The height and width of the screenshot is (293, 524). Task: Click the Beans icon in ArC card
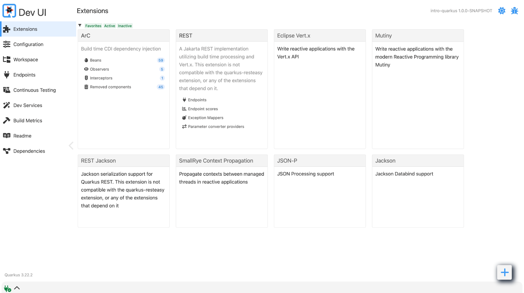86,60
